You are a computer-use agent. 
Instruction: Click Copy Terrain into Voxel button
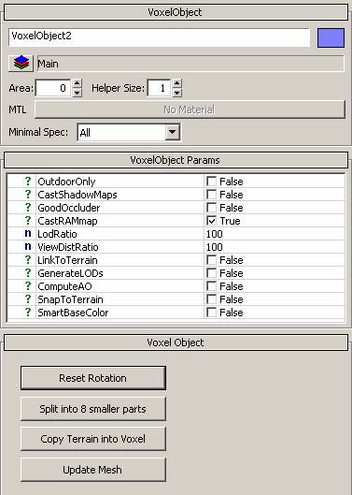(93, 439)
